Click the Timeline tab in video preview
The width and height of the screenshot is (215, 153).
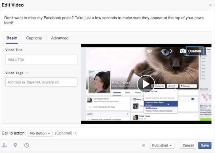point(117,93)
